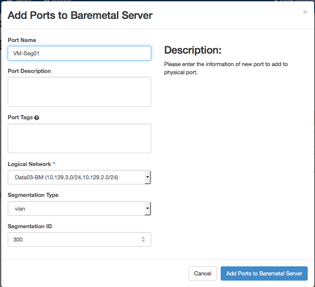Click the Segmentation ID field showing 300
Image resolution: width=315 pixels, height=287 pixels.
point(73,239)
